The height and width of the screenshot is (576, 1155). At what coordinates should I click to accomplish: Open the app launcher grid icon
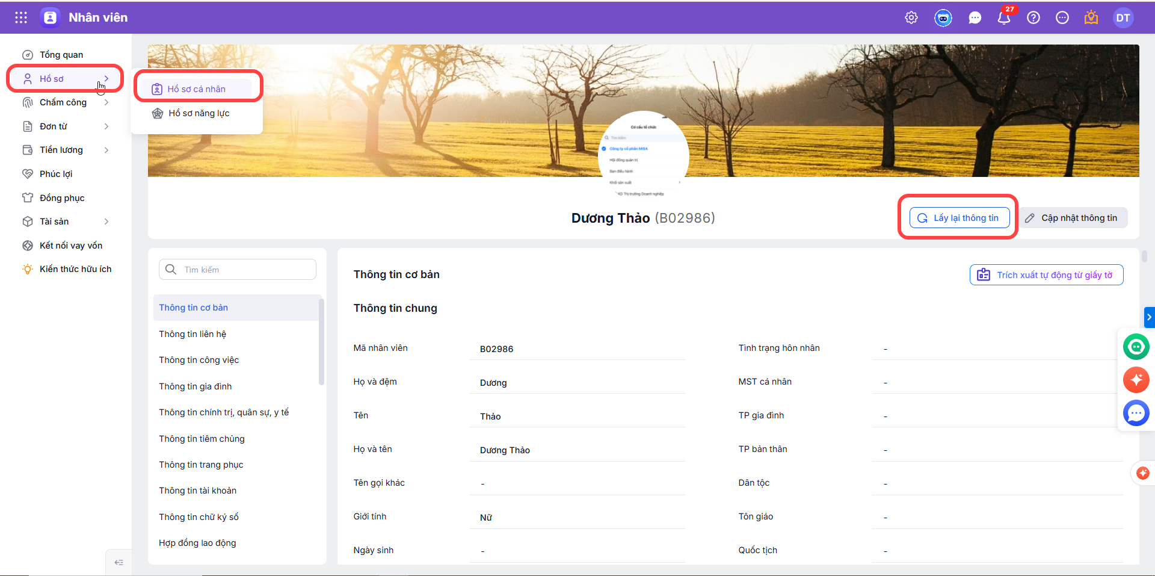pyautogui.click(x=21, y=17)
